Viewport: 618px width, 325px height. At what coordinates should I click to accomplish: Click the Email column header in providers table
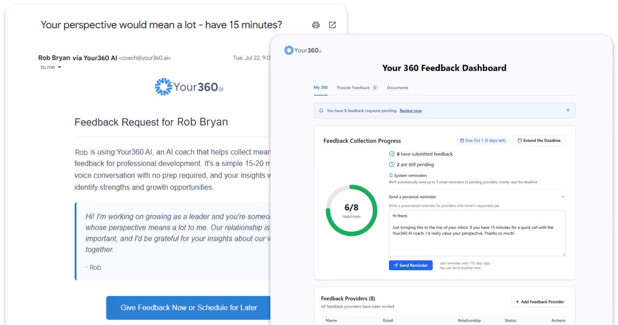(x=388, y=321)
